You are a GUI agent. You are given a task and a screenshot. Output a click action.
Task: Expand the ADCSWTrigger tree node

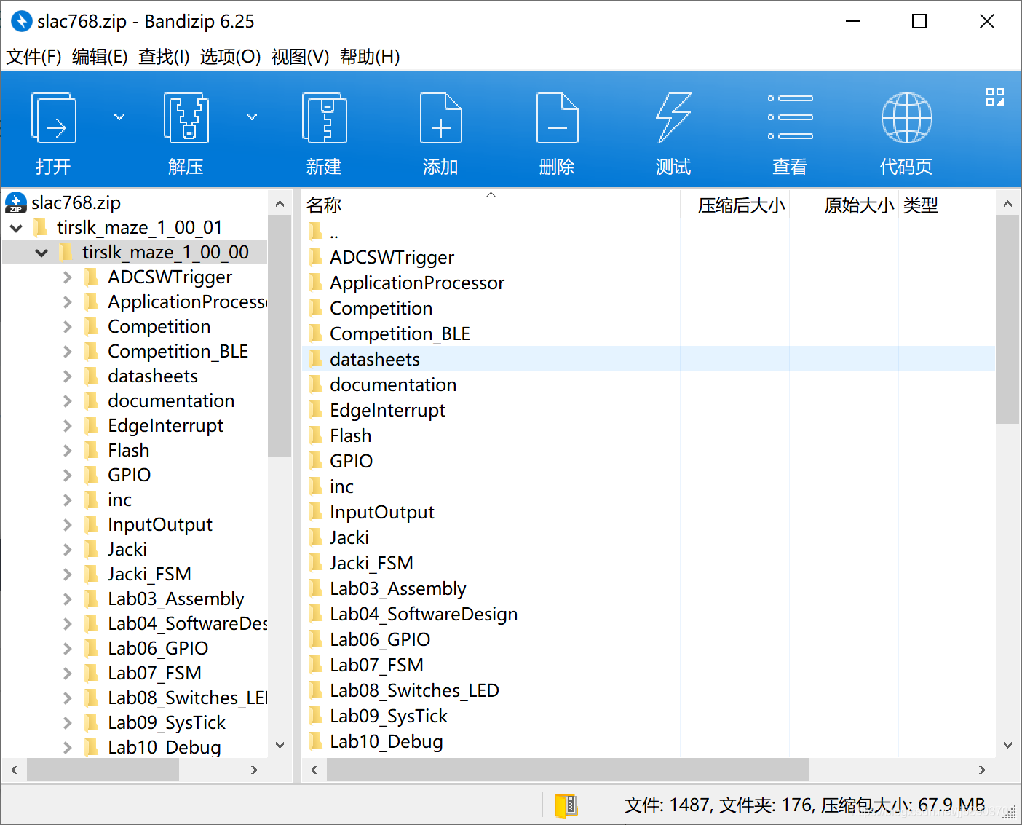(x=68, y=277)
